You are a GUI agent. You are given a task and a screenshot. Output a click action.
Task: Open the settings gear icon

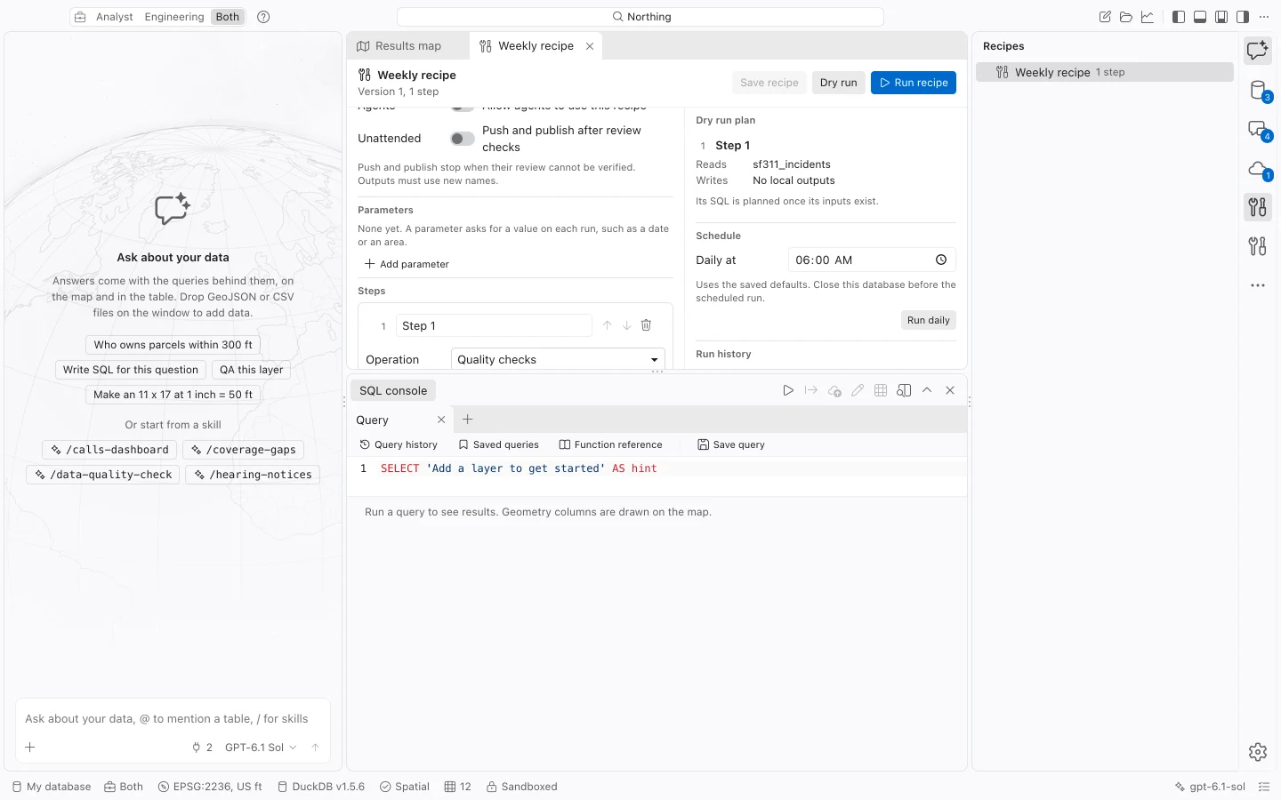[1257, 752]
